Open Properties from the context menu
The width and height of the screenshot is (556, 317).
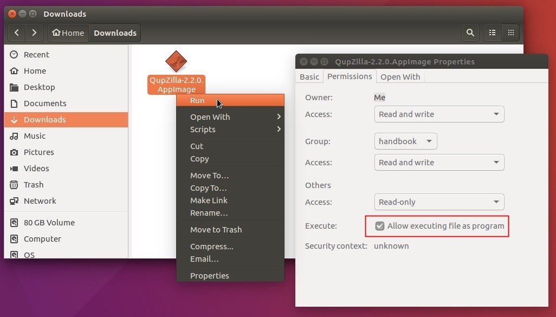coord(230,275)
